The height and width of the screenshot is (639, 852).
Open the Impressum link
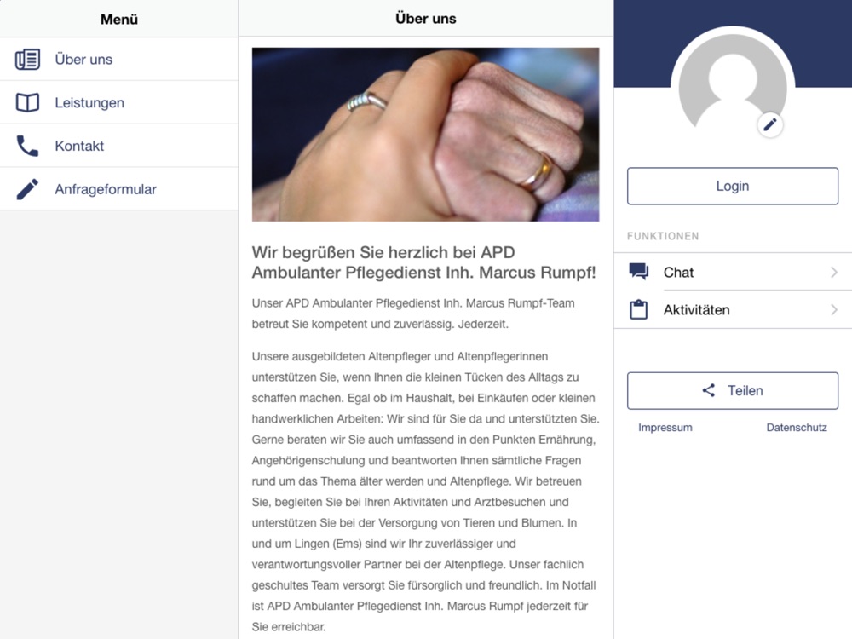click(665, 428)
